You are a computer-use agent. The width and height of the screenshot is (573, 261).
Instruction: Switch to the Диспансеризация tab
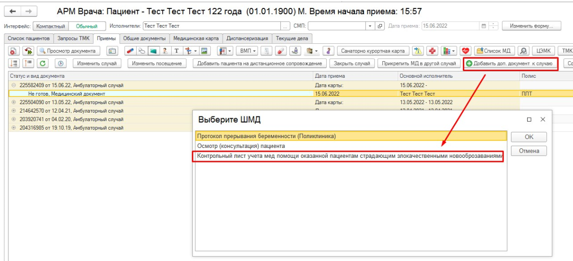(247, 39)
